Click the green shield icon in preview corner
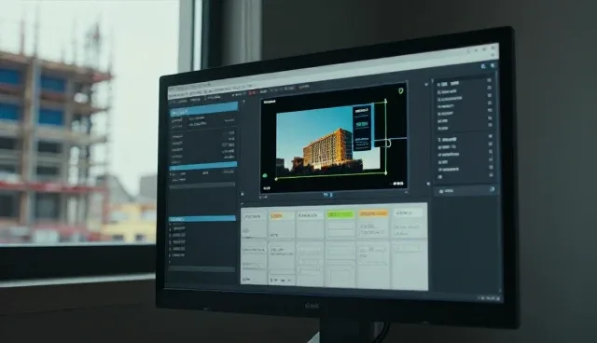Image resolution: width=597 pixels, height=343 pixels. click(400, 91)
